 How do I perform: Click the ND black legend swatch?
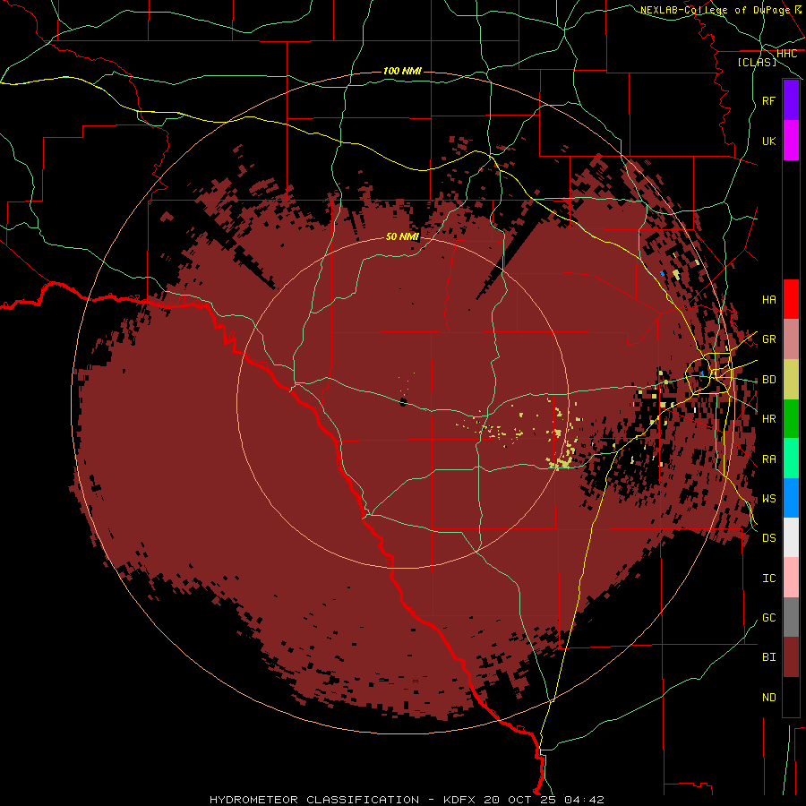click(791, 697)
